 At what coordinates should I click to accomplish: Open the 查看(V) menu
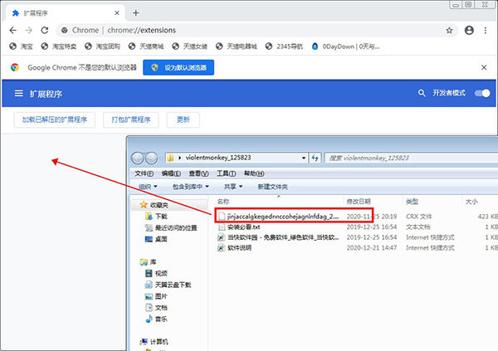tap(198, 173)
